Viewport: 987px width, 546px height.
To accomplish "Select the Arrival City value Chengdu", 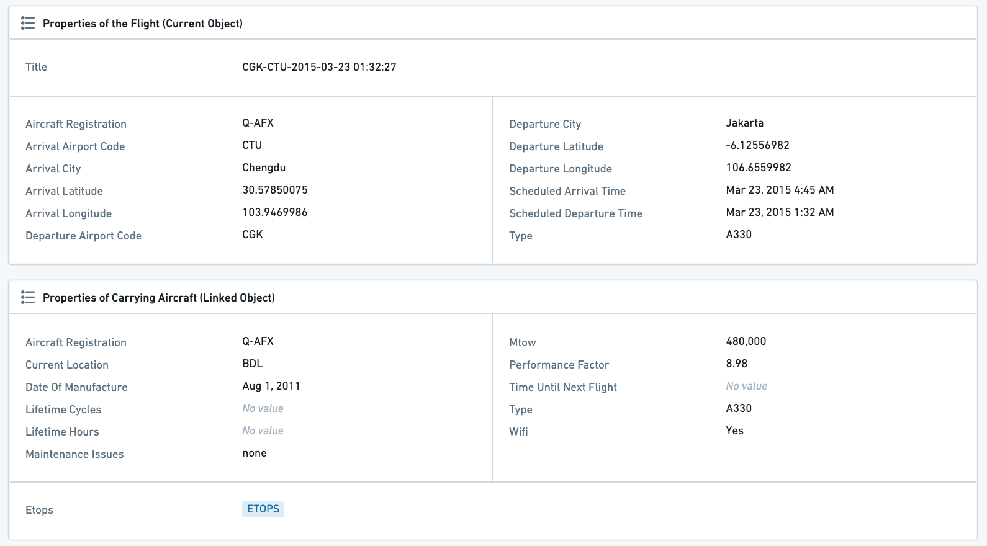I will pyautogui.click(x=264, y=168).
